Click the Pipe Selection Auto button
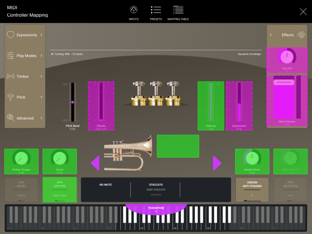The image size is (312, 234). tap(291, 189)
